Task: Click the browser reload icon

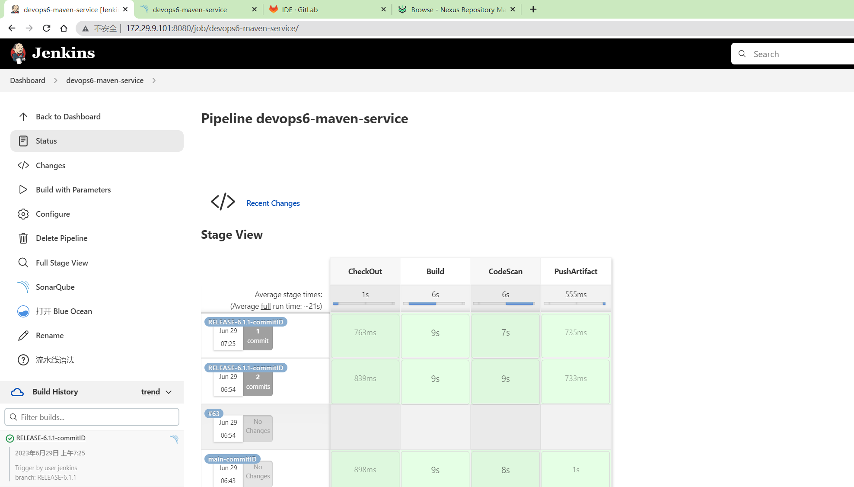Action: (47, 28)
